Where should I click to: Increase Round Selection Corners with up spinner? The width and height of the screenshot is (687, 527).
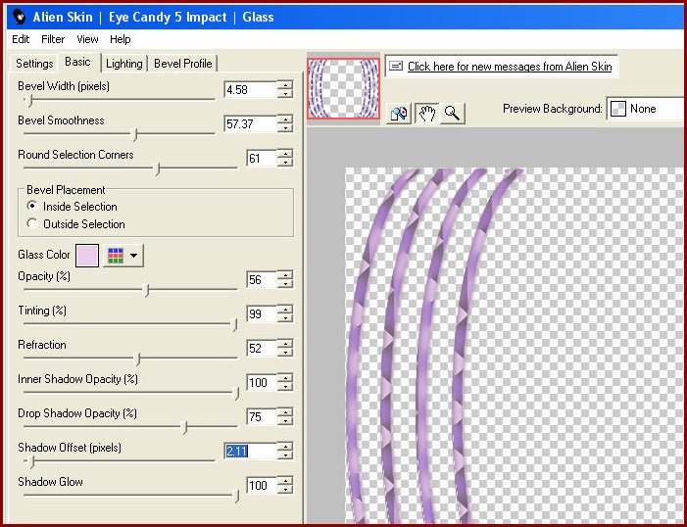(285, 154)
